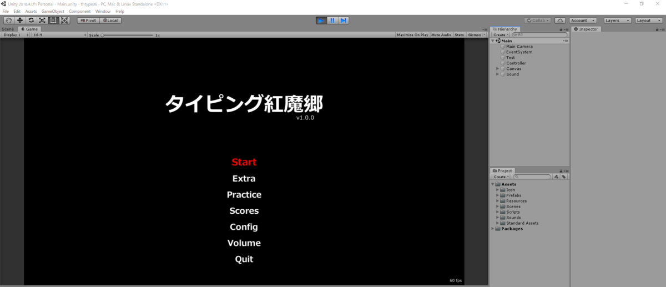
Task: Open the Window menu
Action: (103, 11)
